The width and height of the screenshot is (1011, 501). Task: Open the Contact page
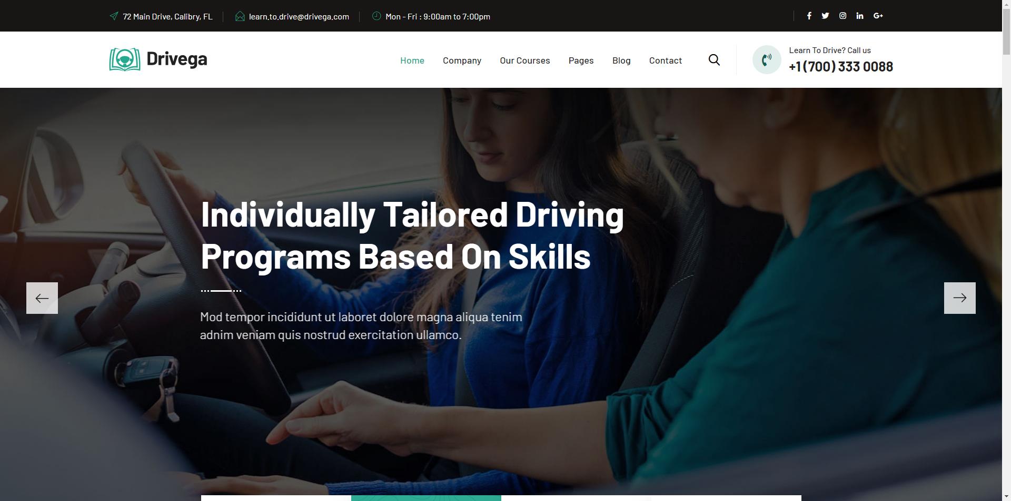(x=666, y=60)
